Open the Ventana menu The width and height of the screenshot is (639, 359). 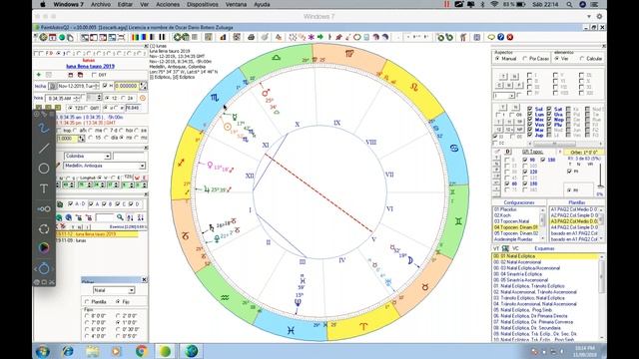click(236, 4)
